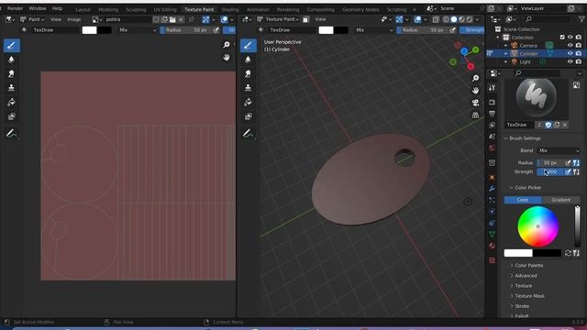Select the Mask tool in image editor
This screenshot has height=330, width=587.
11,116
